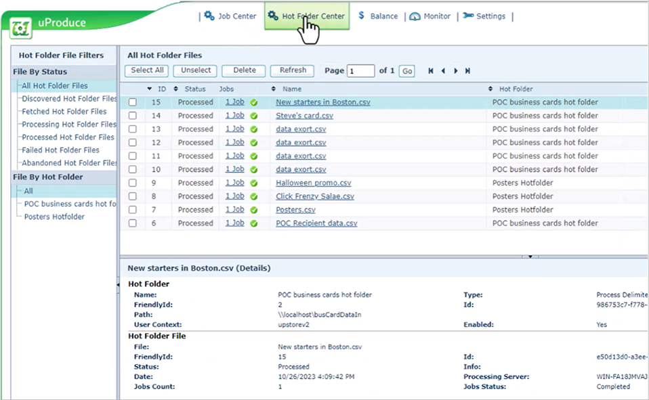The image size is (649, 400).
Task: Click green status check for row ID 7
Action: pyautogui.click(x=254, y=210)
